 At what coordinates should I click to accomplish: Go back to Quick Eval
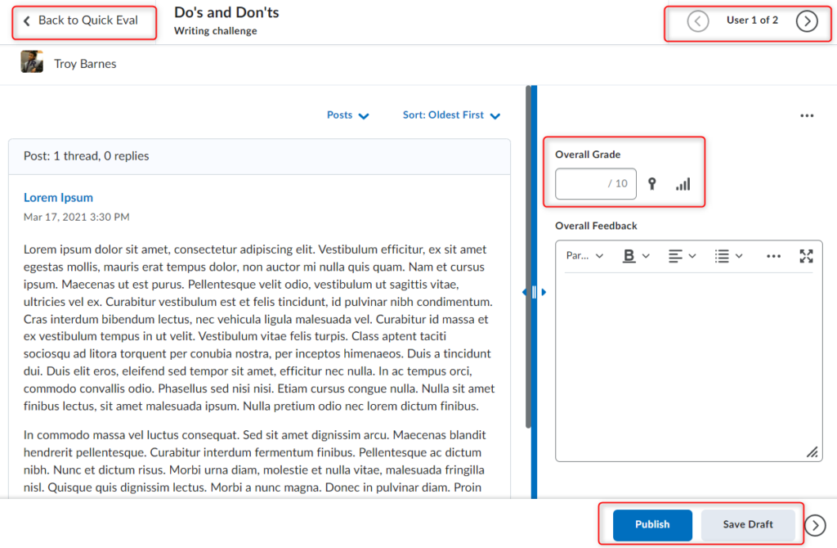pos(81,20)
